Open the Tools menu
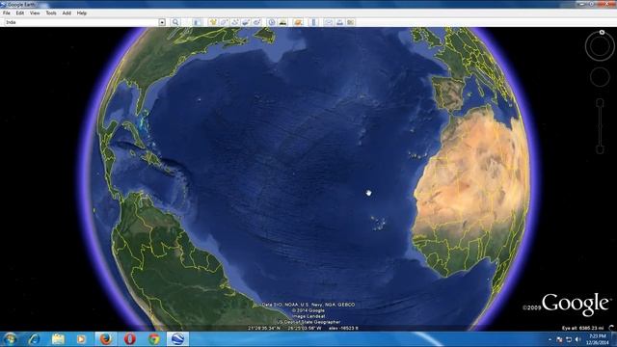617x347 pixels. [x=51, y=13]
